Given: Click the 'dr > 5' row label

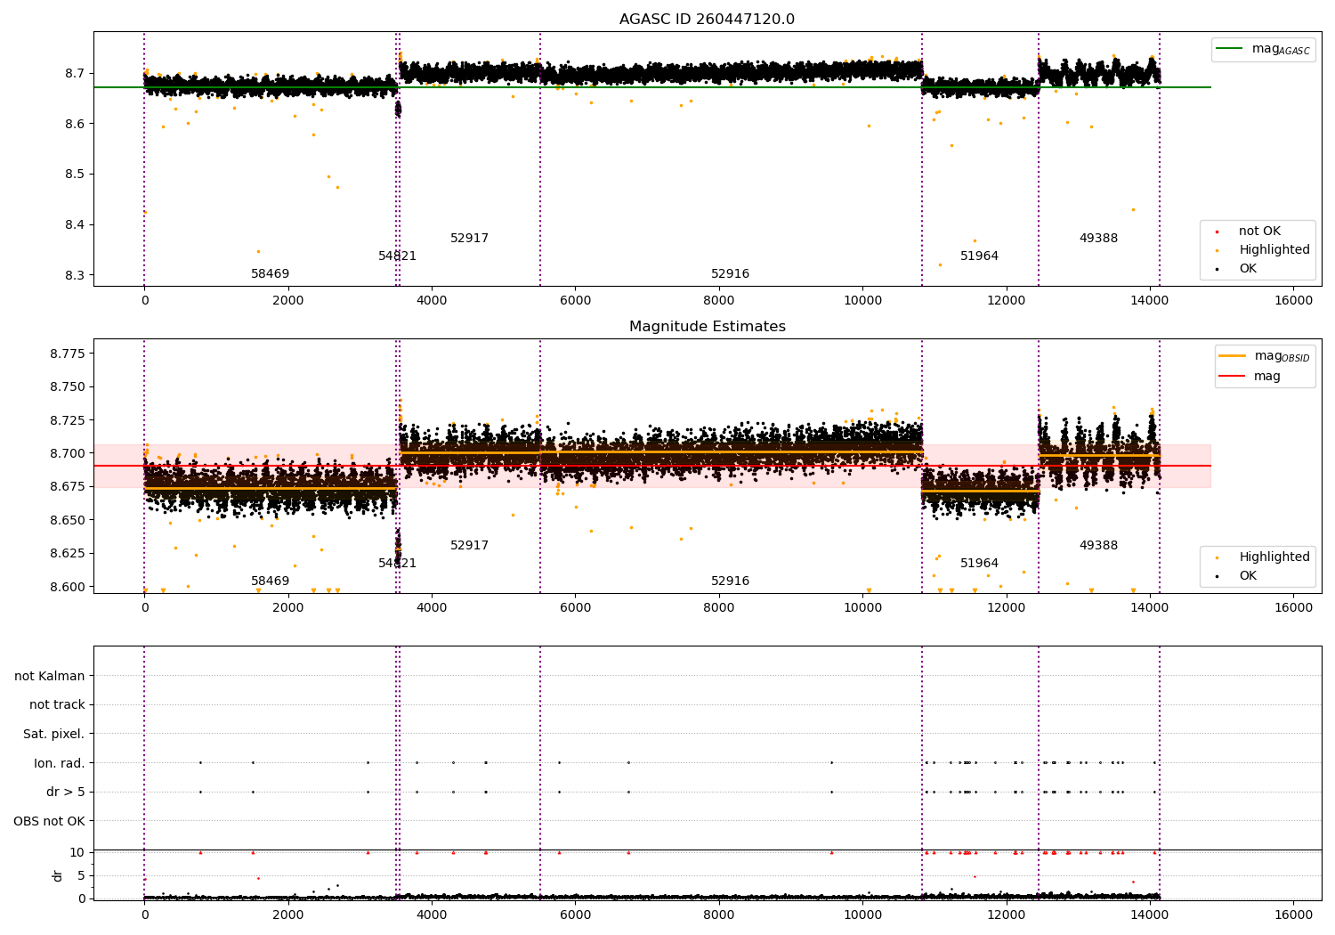Looking at the screenshot, I should pos(66,793).
